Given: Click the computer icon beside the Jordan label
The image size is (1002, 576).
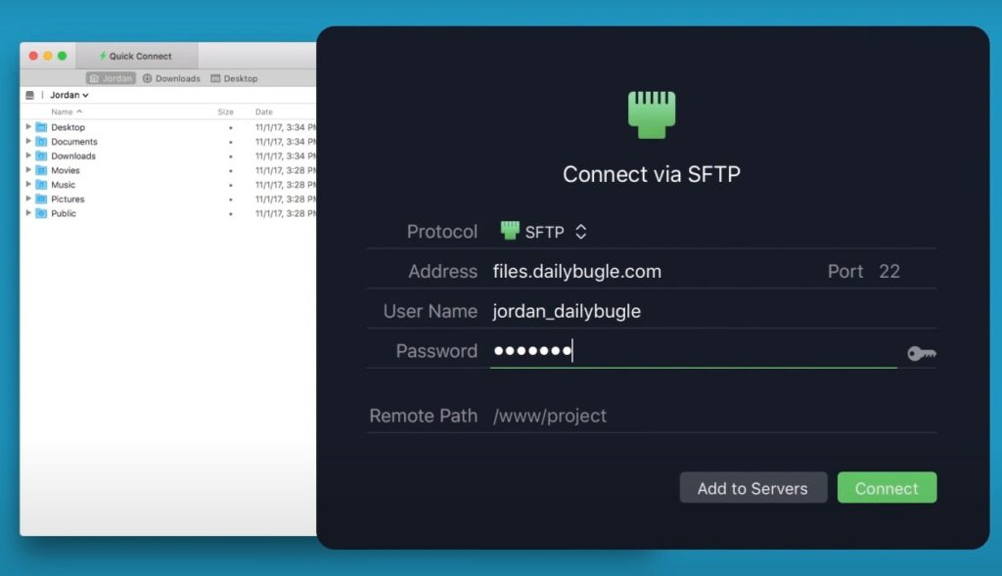Looking at the screenshot, I should click(30, 95).
